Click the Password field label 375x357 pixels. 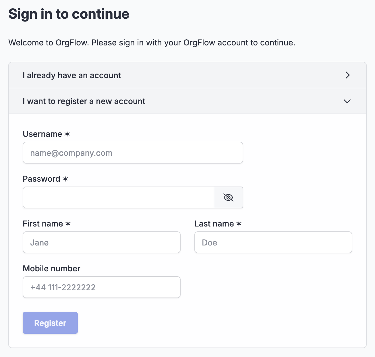coord(42,179)
